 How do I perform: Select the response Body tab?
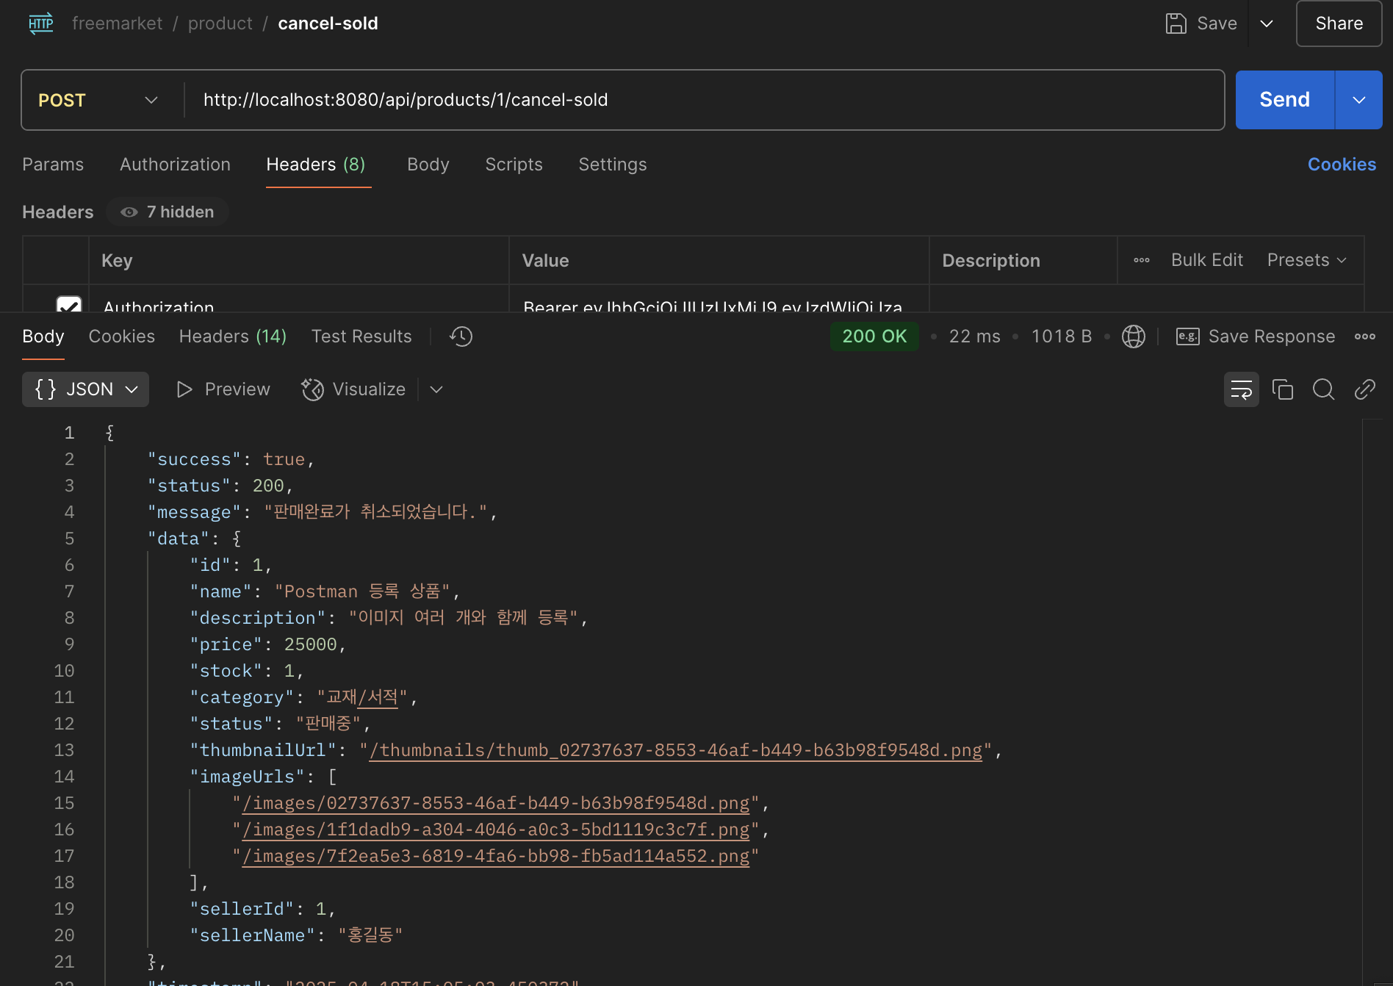(43, 337)
